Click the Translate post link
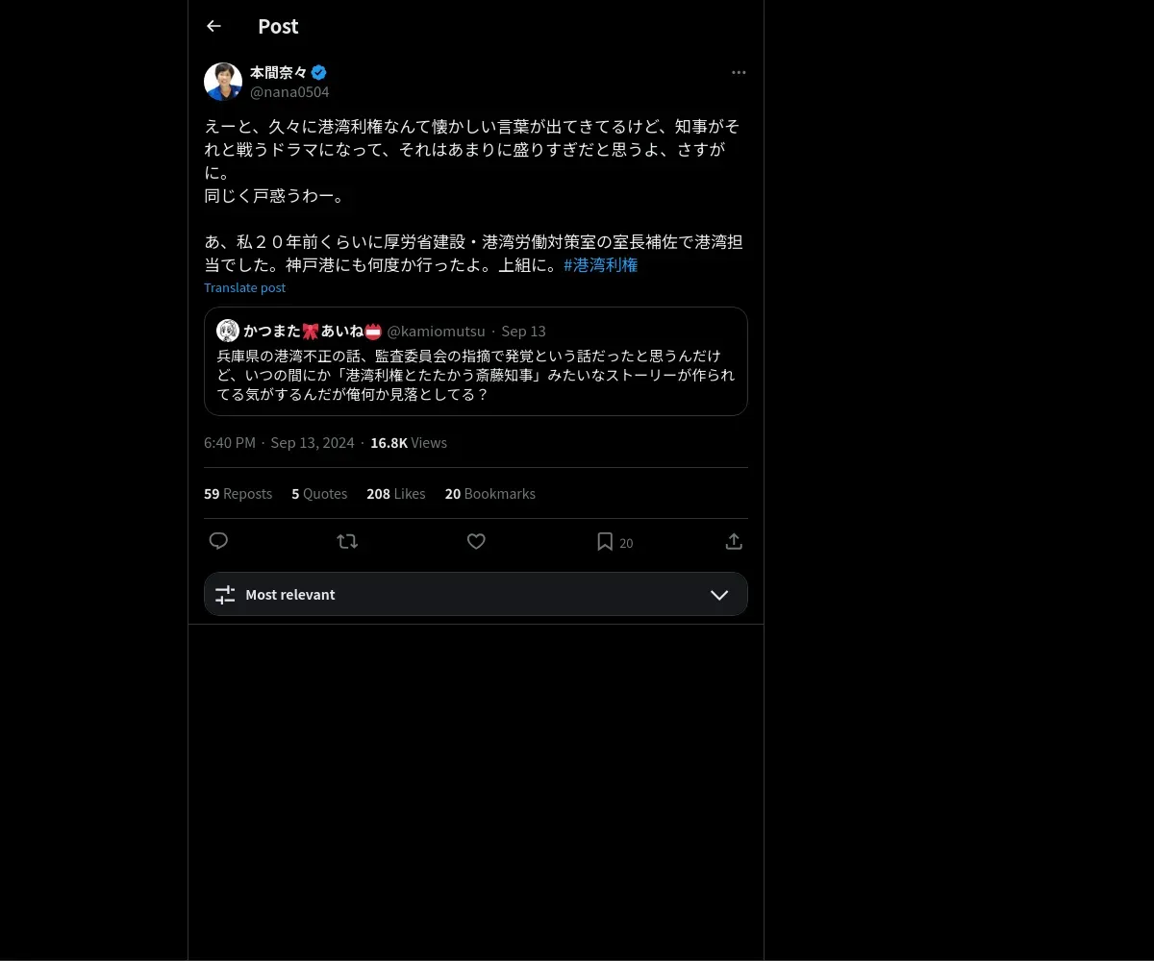Screen dimensions: 1154x961 click(244, 287)
